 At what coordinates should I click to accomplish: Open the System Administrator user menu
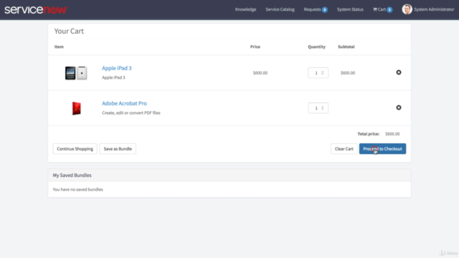click(434, 9)
